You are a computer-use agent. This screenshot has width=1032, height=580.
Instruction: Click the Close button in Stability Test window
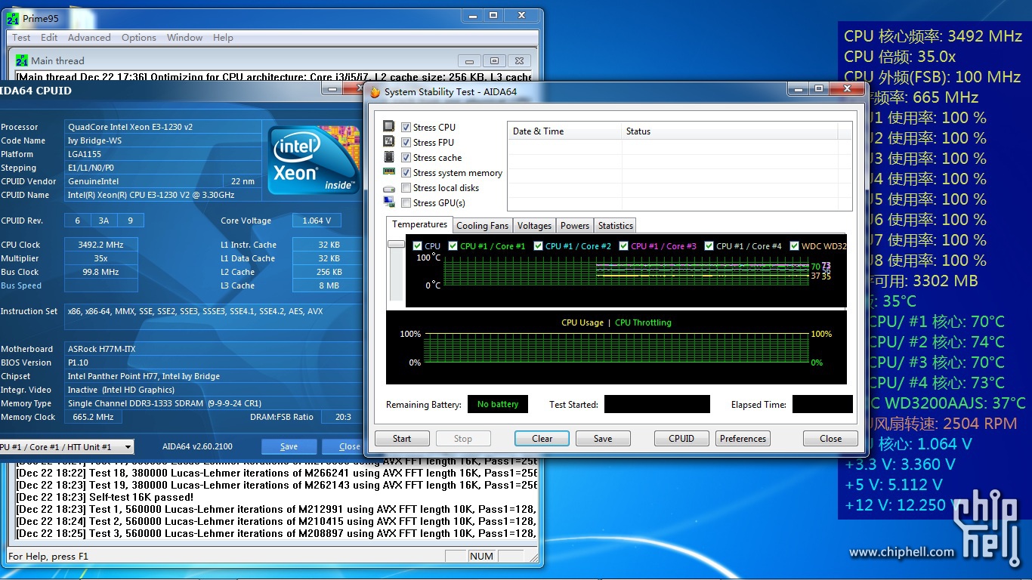pos(830,439)
